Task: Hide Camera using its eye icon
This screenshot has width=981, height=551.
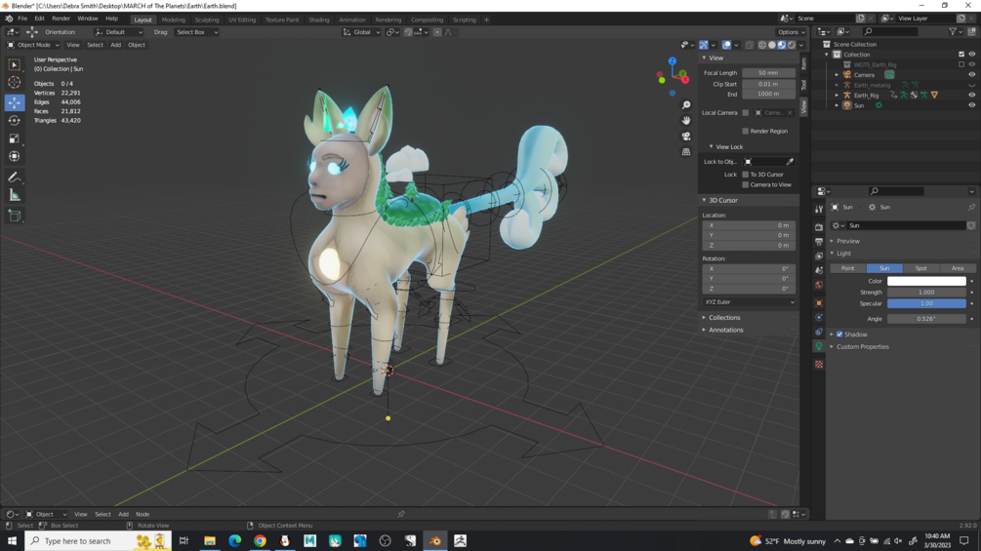Action: click(971, 74)
